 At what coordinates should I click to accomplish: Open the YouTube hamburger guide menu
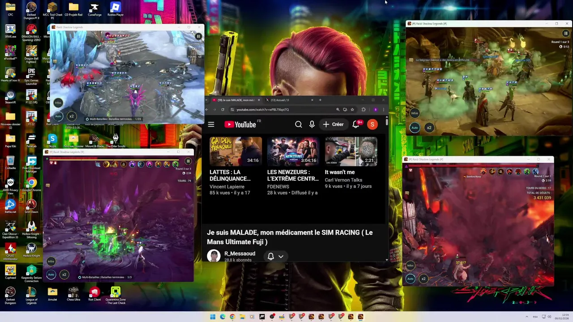(x=211, y=124)
